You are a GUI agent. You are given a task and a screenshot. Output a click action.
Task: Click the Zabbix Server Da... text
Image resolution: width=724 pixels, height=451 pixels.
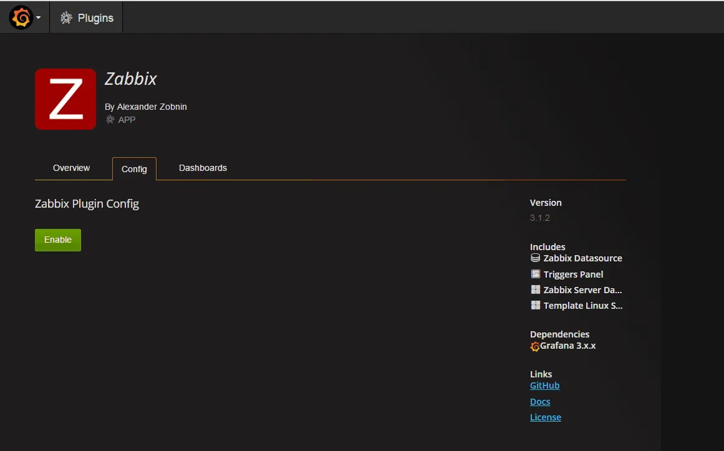pyautogui.click(x=582, y=290)
